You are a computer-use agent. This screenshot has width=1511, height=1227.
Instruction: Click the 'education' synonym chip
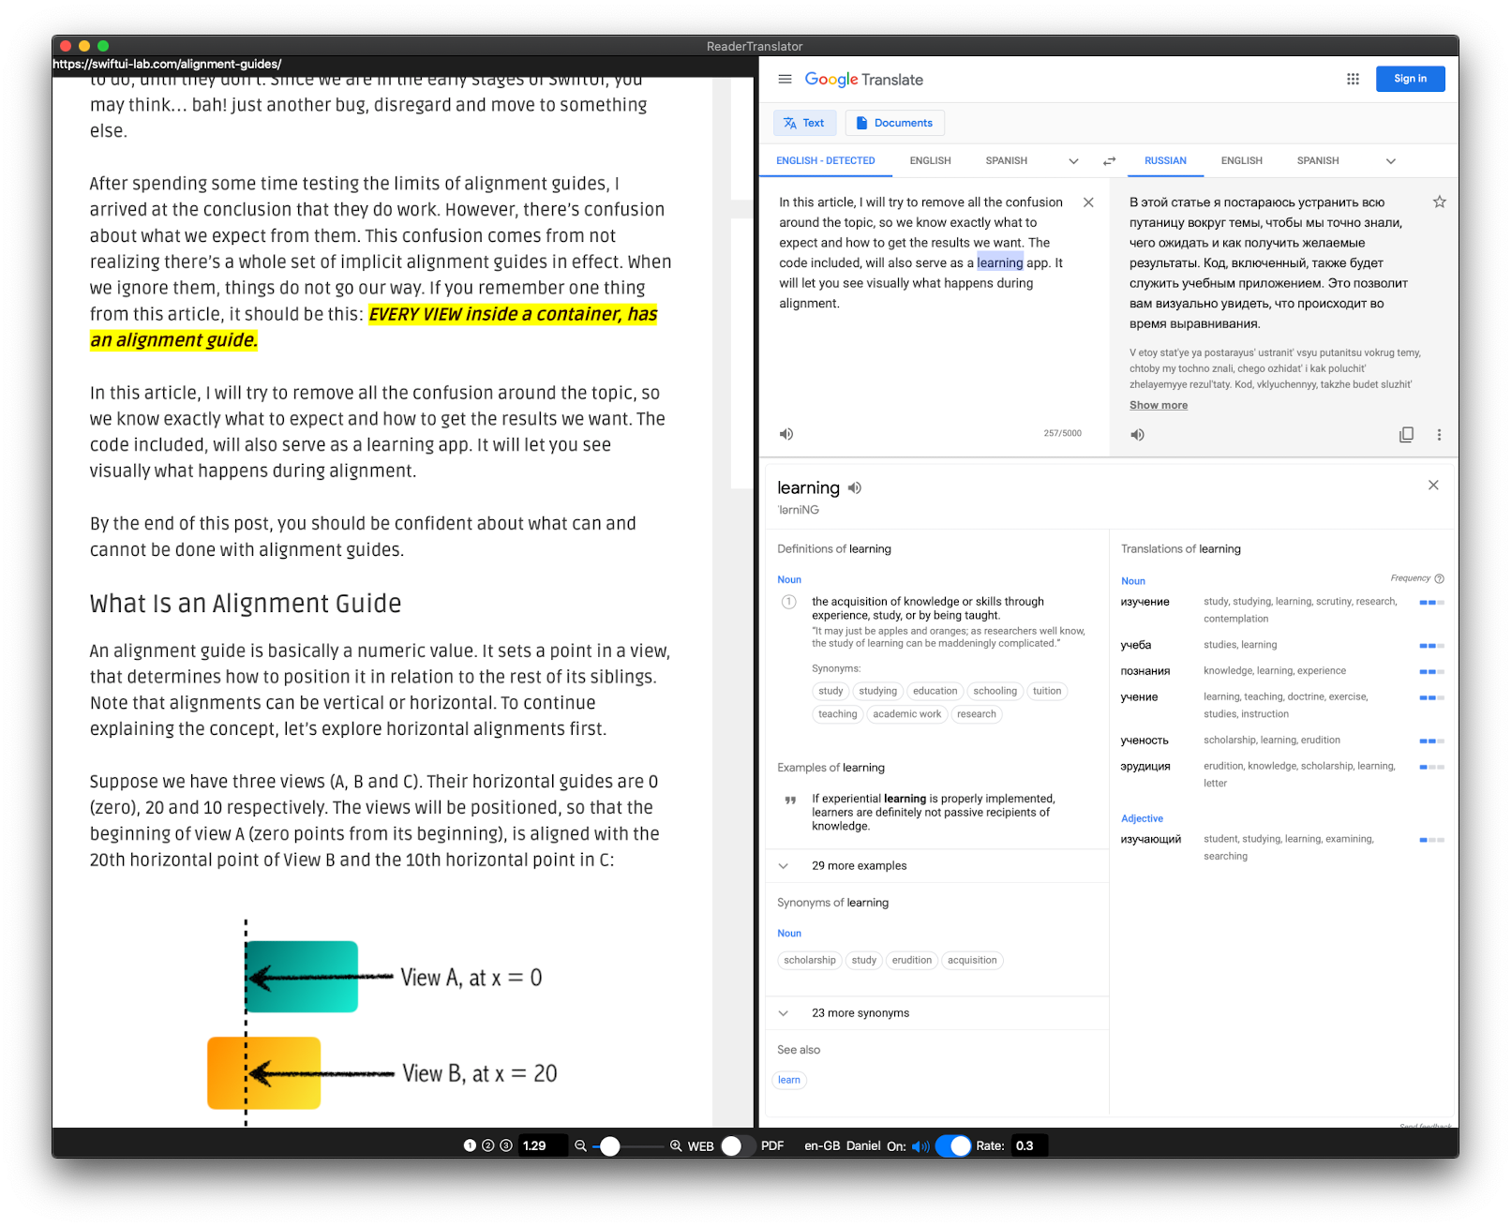(x=935, y=691)
